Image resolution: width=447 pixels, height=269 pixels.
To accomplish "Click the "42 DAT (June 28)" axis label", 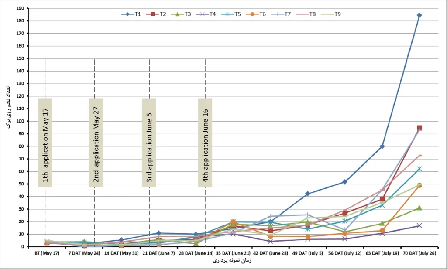I will (x=271, y=253).
